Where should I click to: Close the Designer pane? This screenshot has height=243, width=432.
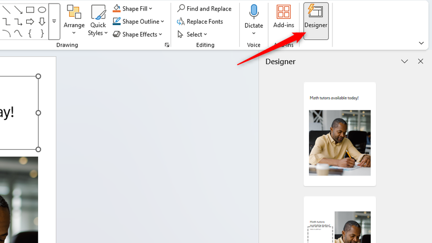pyautogui.click(x=420, y=61)
